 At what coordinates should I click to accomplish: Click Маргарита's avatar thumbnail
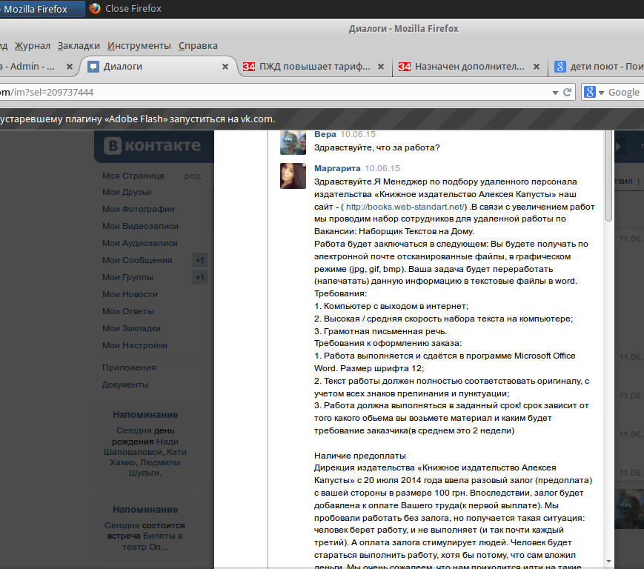293,176
